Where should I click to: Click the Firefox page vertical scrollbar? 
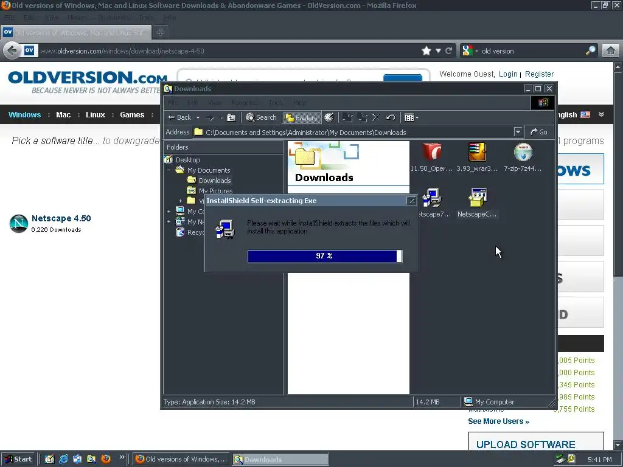point(618,255)
